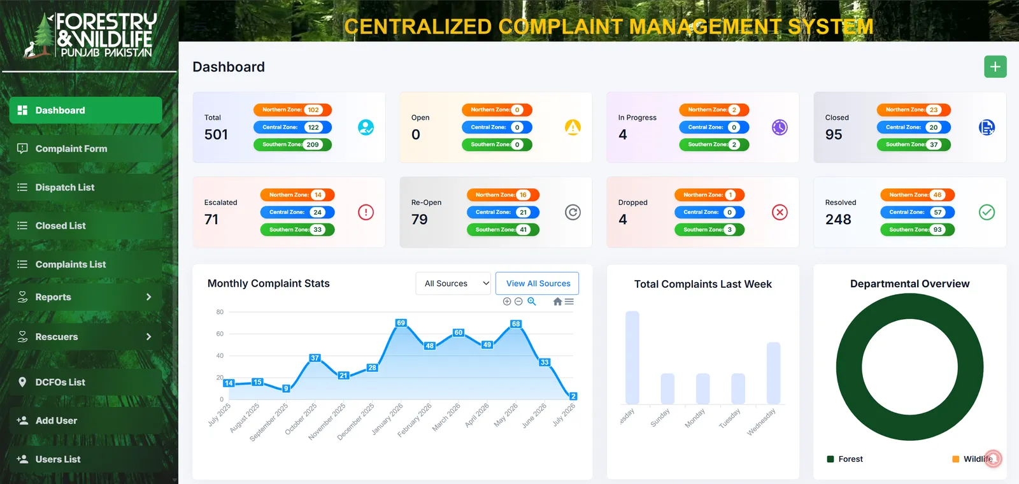Zoom out on the Monthly Complaint Stats chart
The width and height of the screenshot is (1019, 484).
(x=518, y=301)
